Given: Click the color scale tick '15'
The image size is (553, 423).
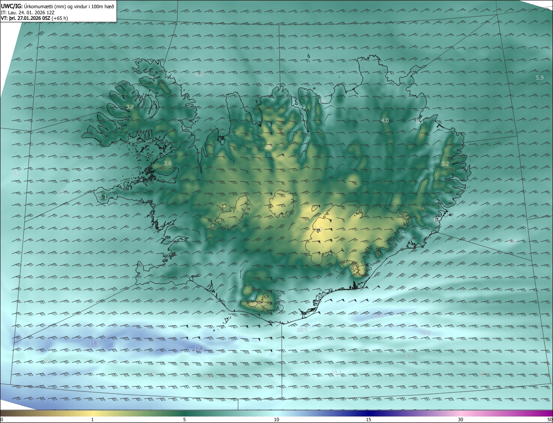Looking at the screenshot, I should (369, 420).
